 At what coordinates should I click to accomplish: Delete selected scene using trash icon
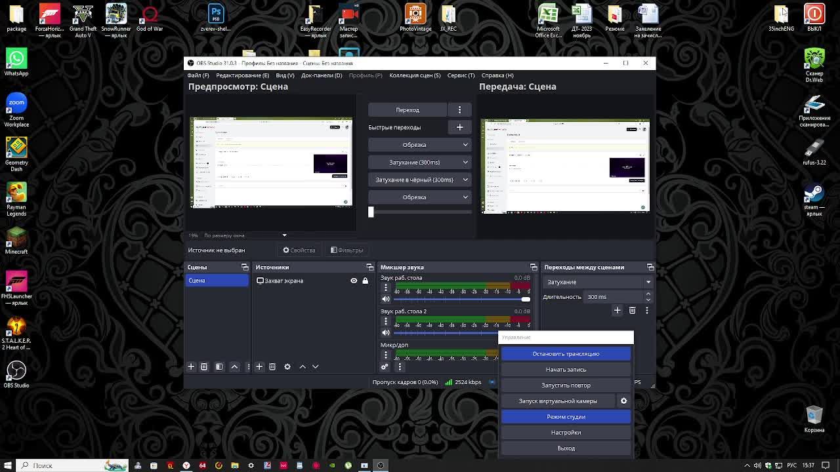pos(204,366)
